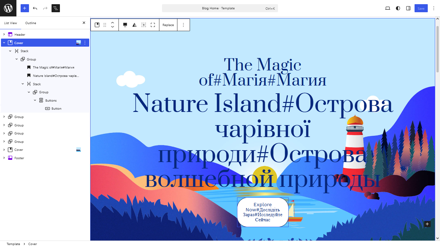Undo the last change

(35, 8)
